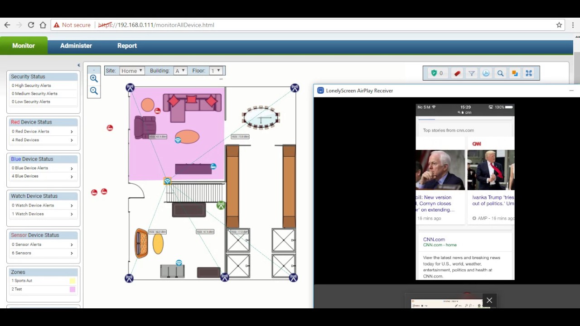Select the sensor at top-right corner of floor plan
Screen dimensions: 580x326
(x=295, y=87)
